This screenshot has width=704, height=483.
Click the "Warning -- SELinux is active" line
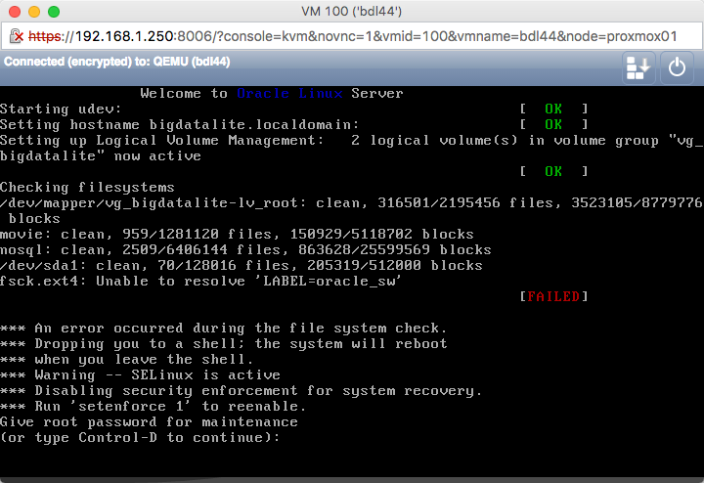pos(140,374)
